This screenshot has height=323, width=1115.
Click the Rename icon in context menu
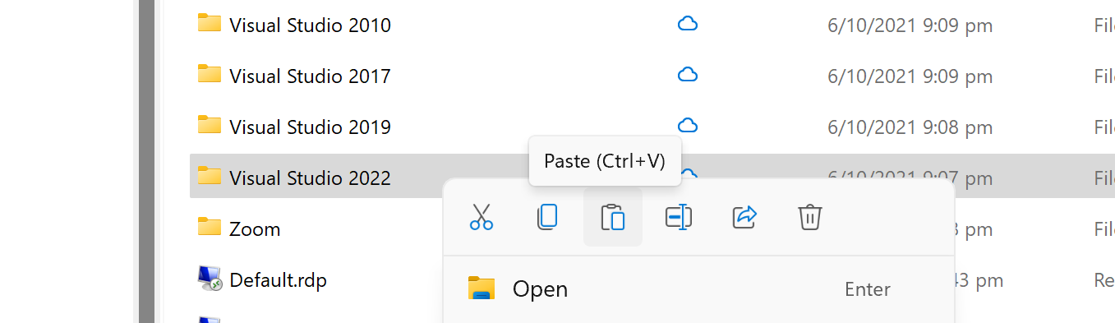(679, 217)
